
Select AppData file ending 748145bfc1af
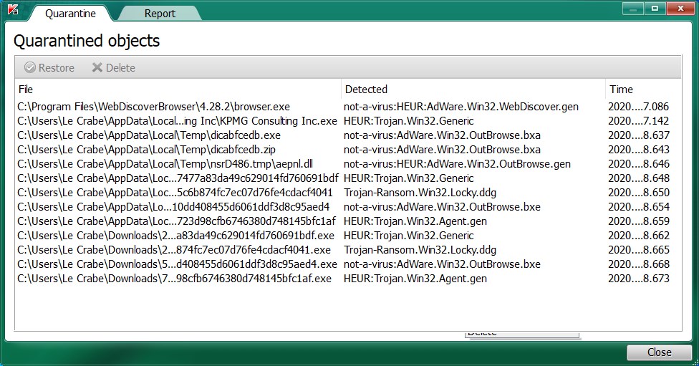pyautogui.click(x=348, y=221)
